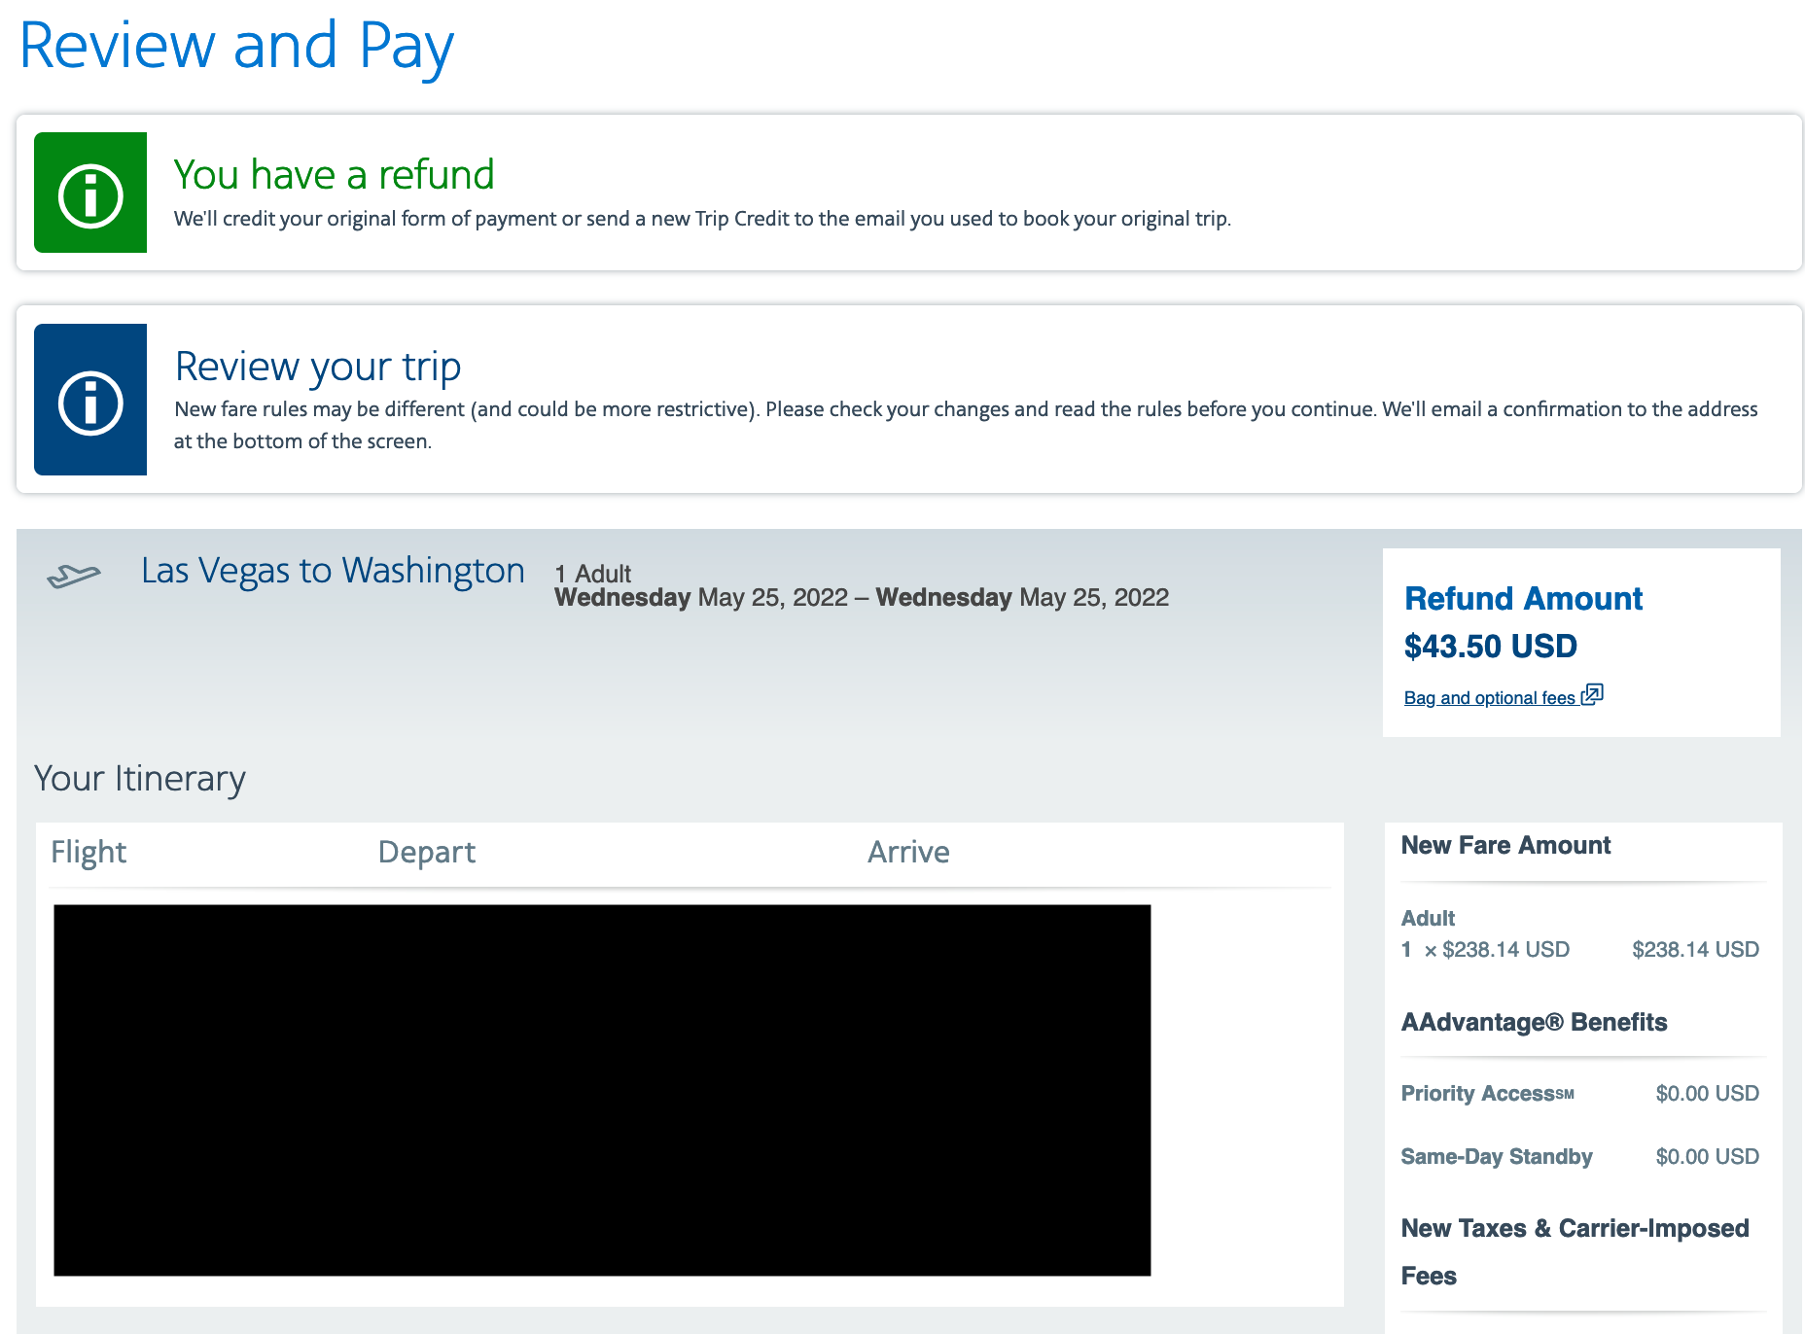Select the You have a refund heading

(334, 175)
